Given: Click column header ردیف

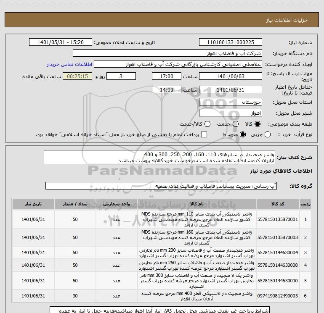Looking at the screenshot, I should pyautogui.click(x=305, y=204).
